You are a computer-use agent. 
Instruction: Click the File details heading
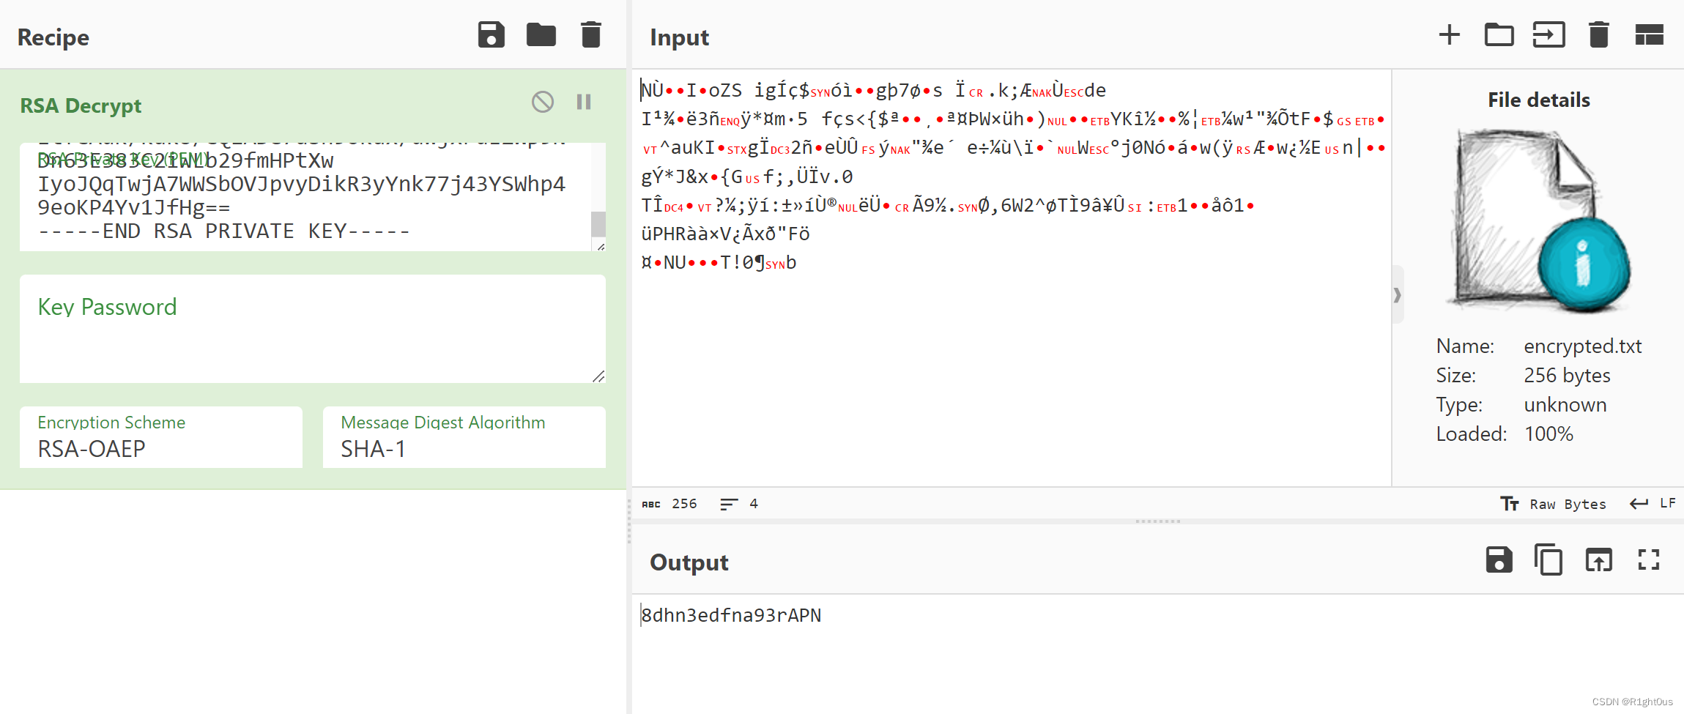coord(1538,100)
